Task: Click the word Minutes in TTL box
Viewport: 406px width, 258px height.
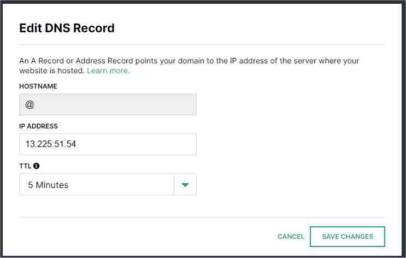Action: pyautogui.click(x=52, y=185)
